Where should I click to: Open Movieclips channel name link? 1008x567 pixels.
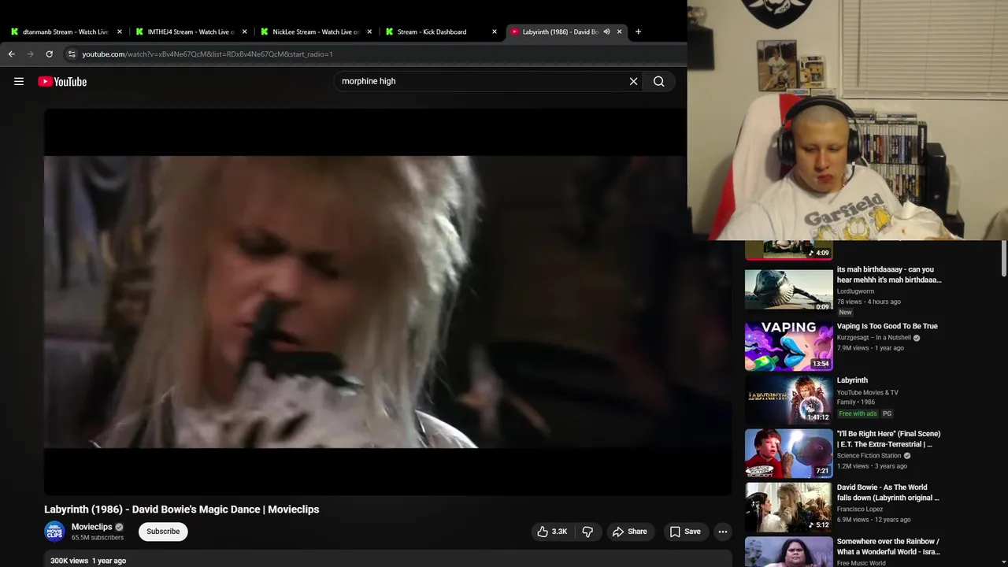92,527
